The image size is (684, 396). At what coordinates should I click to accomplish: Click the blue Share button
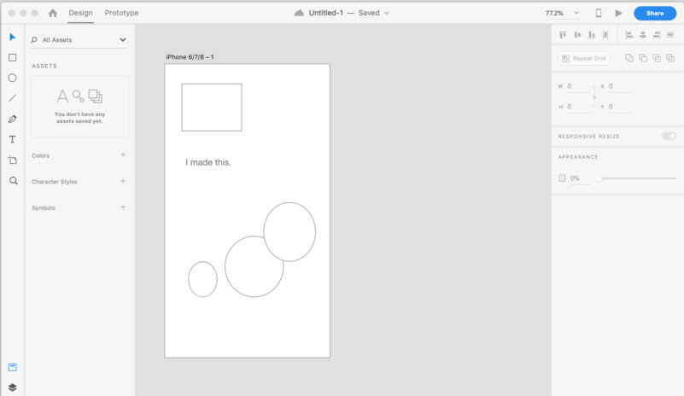(655, 13)
